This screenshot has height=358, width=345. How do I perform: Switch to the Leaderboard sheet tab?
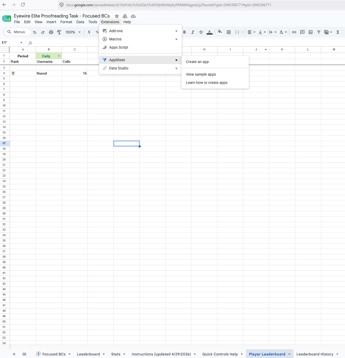[88, 354]
